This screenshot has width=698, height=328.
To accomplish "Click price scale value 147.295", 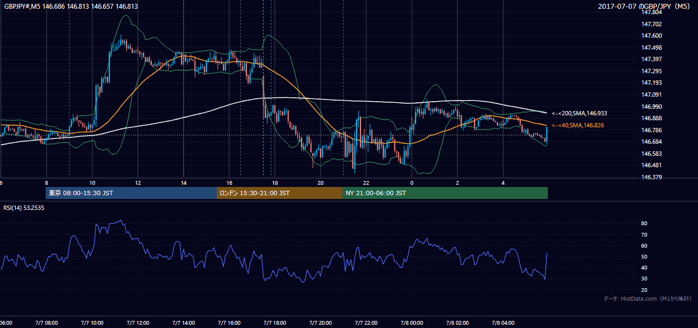I will (652, 71).
